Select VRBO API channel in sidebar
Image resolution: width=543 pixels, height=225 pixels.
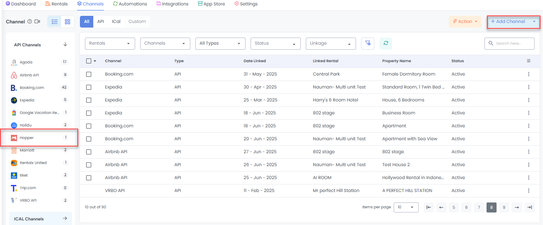point(39,200)
